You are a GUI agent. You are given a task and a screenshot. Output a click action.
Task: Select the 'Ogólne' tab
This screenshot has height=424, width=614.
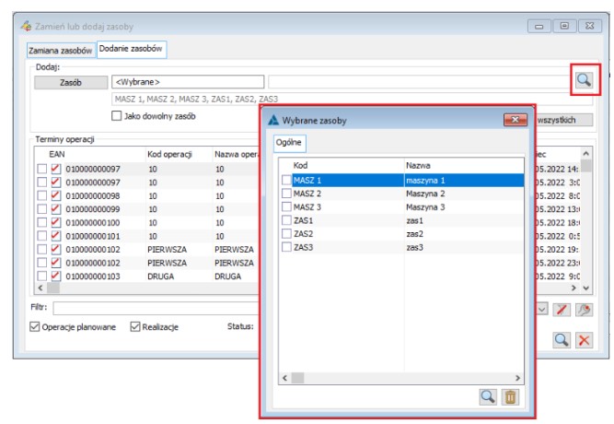(x=290, y=143)
